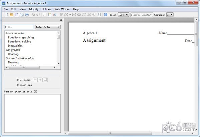Save the current assignment

coord(17,15)
